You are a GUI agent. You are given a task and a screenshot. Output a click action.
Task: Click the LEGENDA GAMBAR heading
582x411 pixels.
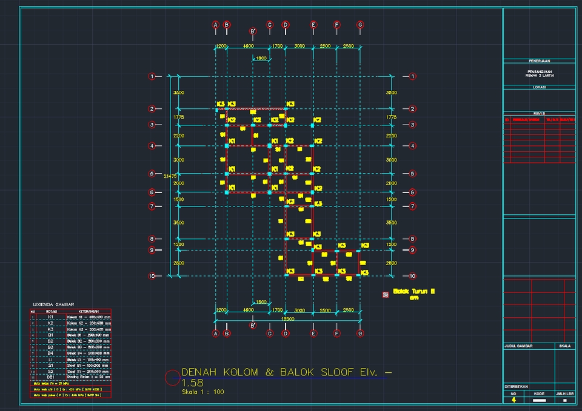[54, 304]
